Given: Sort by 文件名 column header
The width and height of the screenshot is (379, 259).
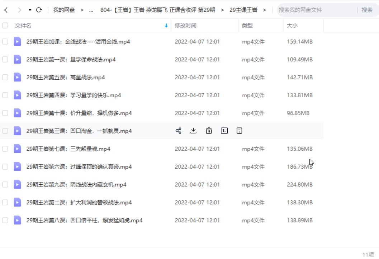Looking at the screenshot, I should pos(23,25).
